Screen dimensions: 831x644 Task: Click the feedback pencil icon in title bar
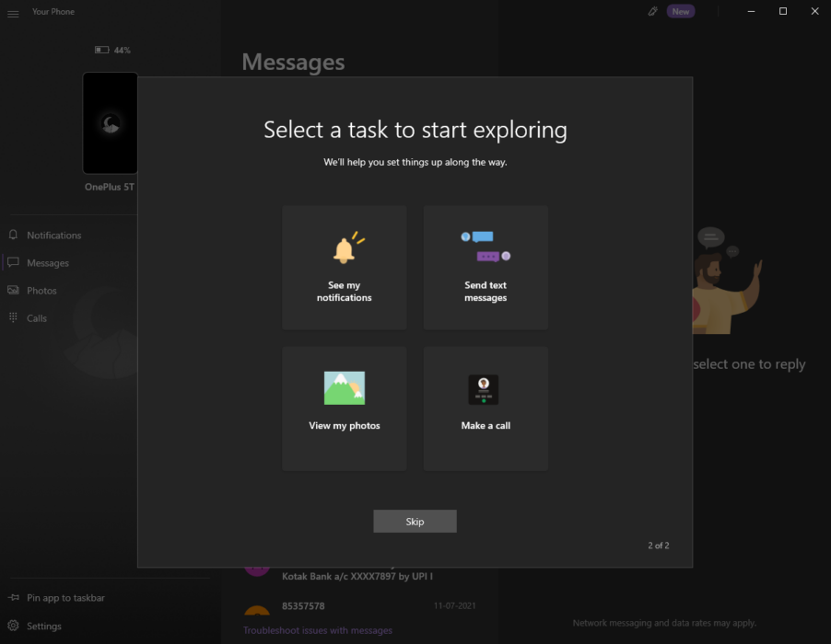(650, 11)
